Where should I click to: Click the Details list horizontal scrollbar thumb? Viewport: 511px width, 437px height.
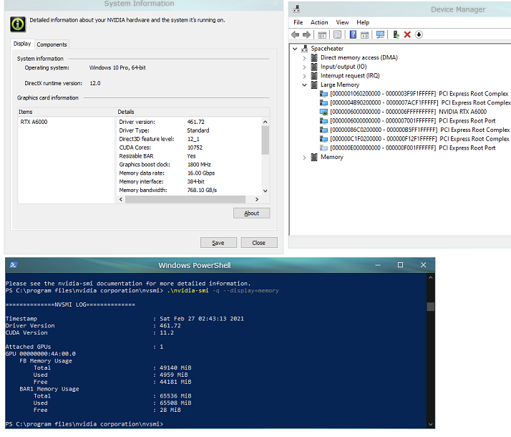[x=185, y=199]
